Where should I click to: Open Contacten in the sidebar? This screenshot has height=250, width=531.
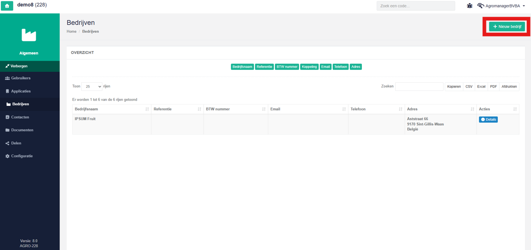pos(30,117)
